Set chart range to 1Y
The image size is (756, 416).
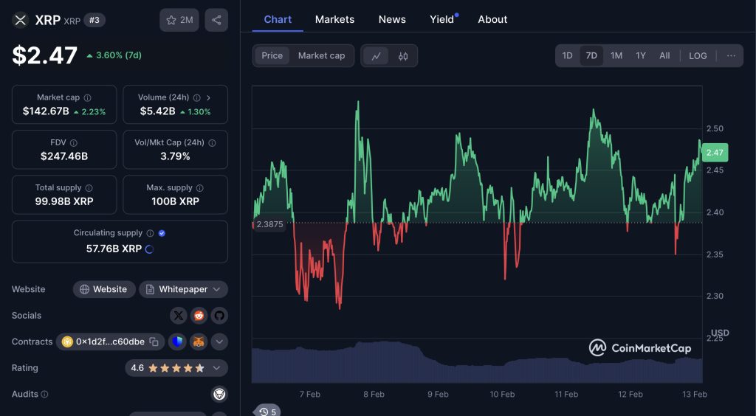[x=640, y=56]
